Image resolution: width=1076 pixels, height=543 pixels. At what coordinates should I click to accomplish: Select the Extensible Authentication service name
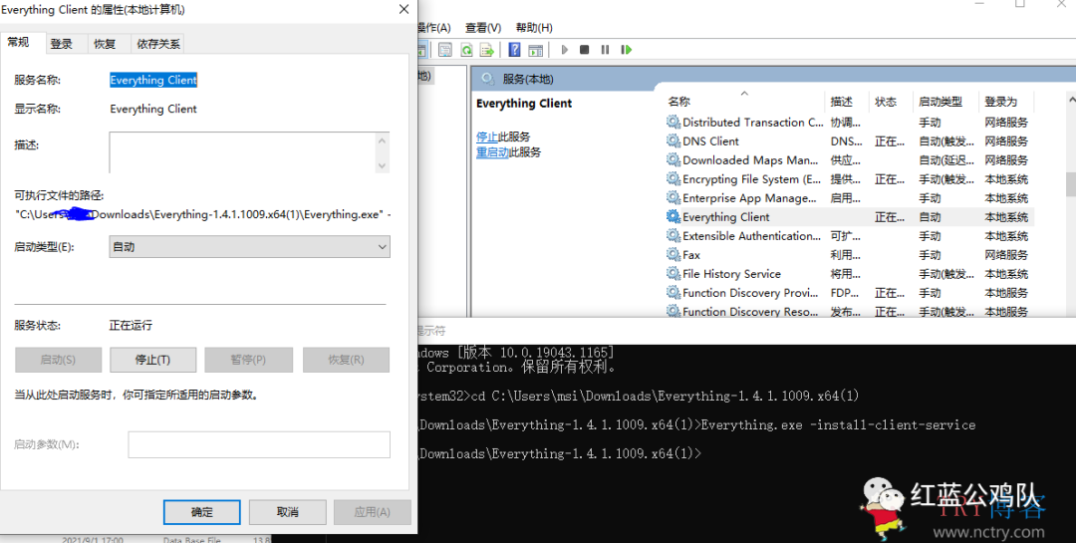tap(751, 236)
